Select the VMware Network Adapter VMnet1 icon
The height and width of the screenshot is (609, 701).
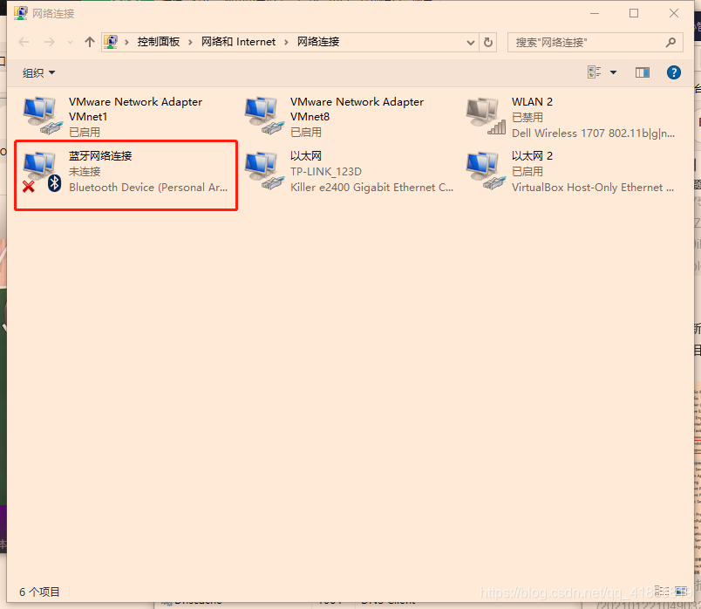(x=43, y=115)
